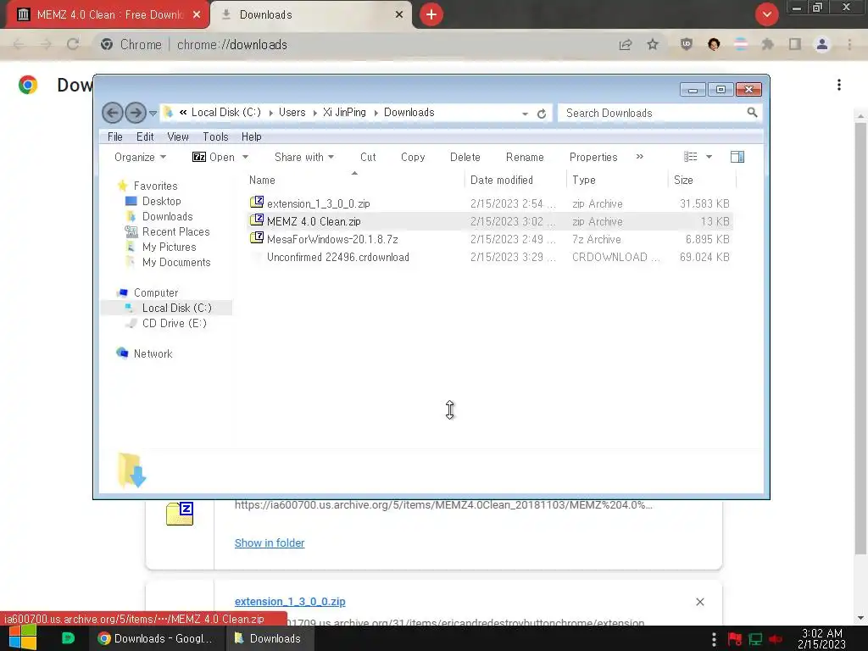Open the Chrome profile avatar
This screenshot has width=868, height=651.
click(x=822, y=44)
